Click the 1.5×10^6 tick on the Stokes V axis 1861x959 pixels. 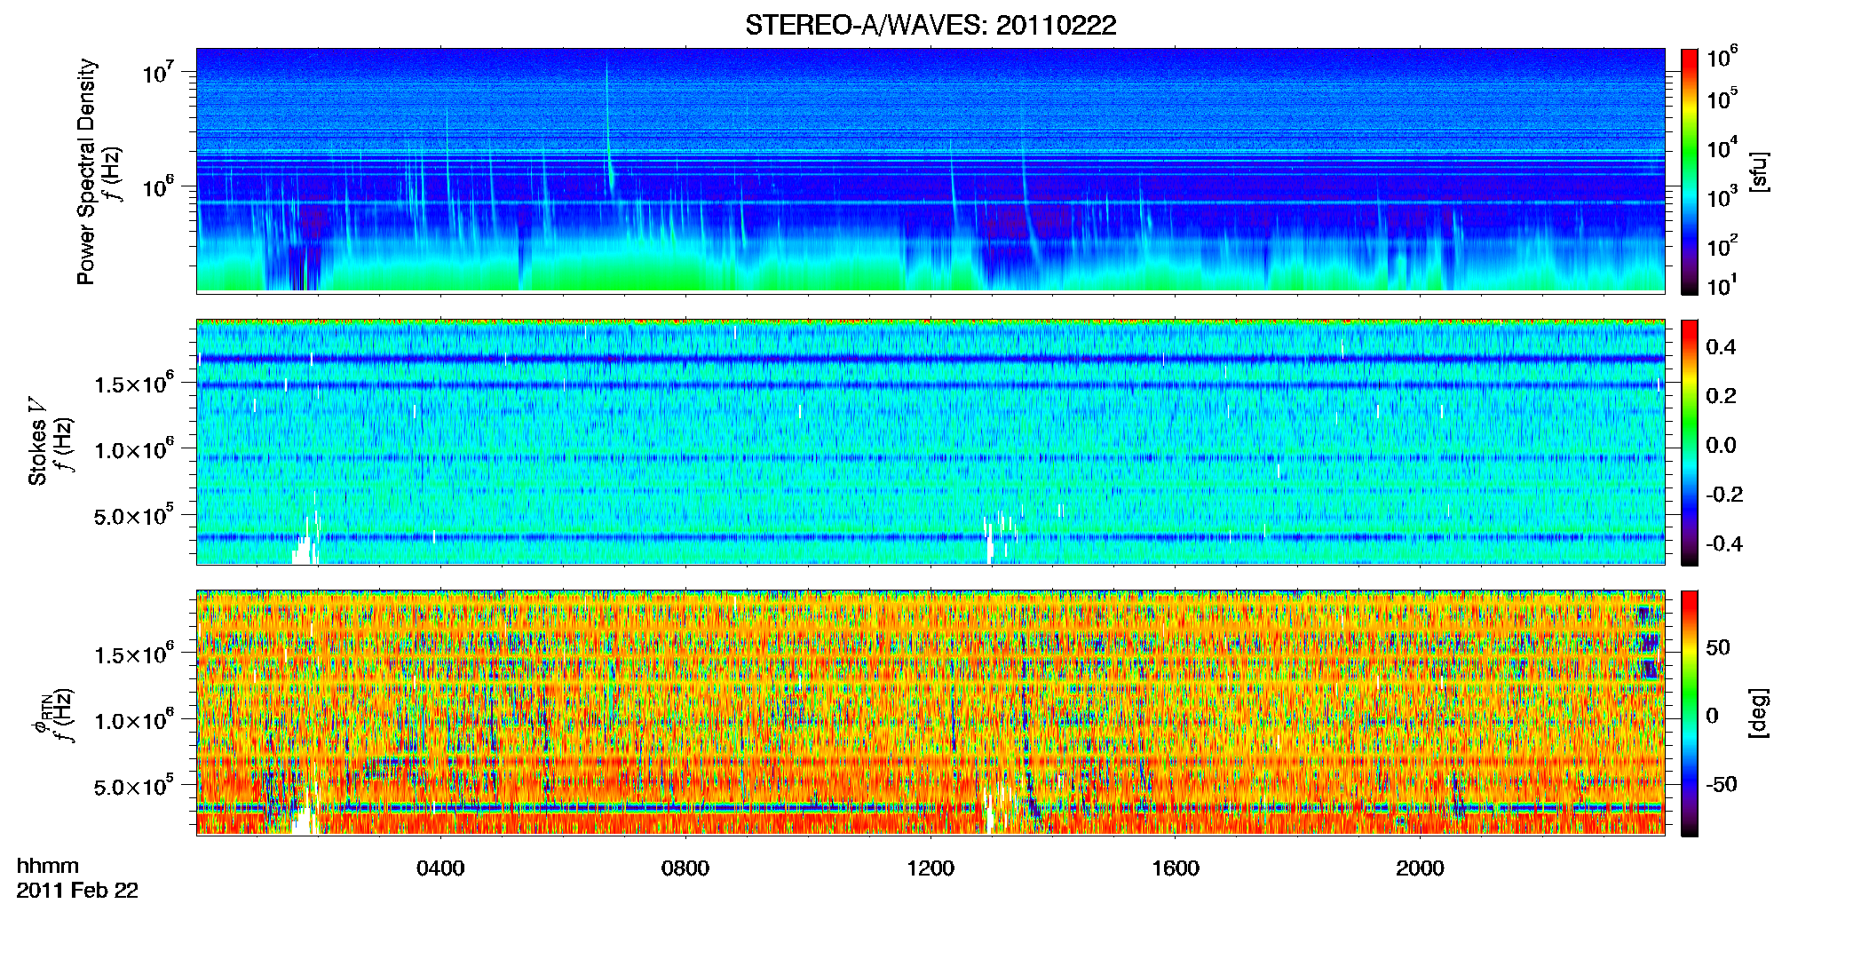(x=134, y=383)
